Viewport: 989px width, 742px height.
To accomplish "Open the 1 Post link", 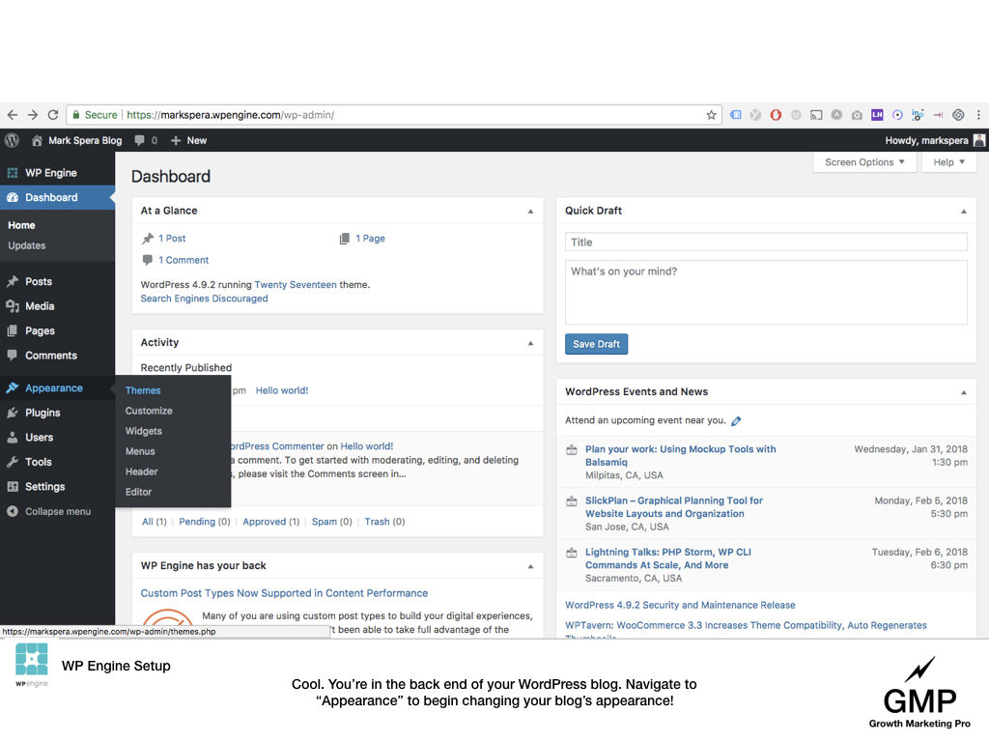I will pyautogui.click(x=172, y=239).
